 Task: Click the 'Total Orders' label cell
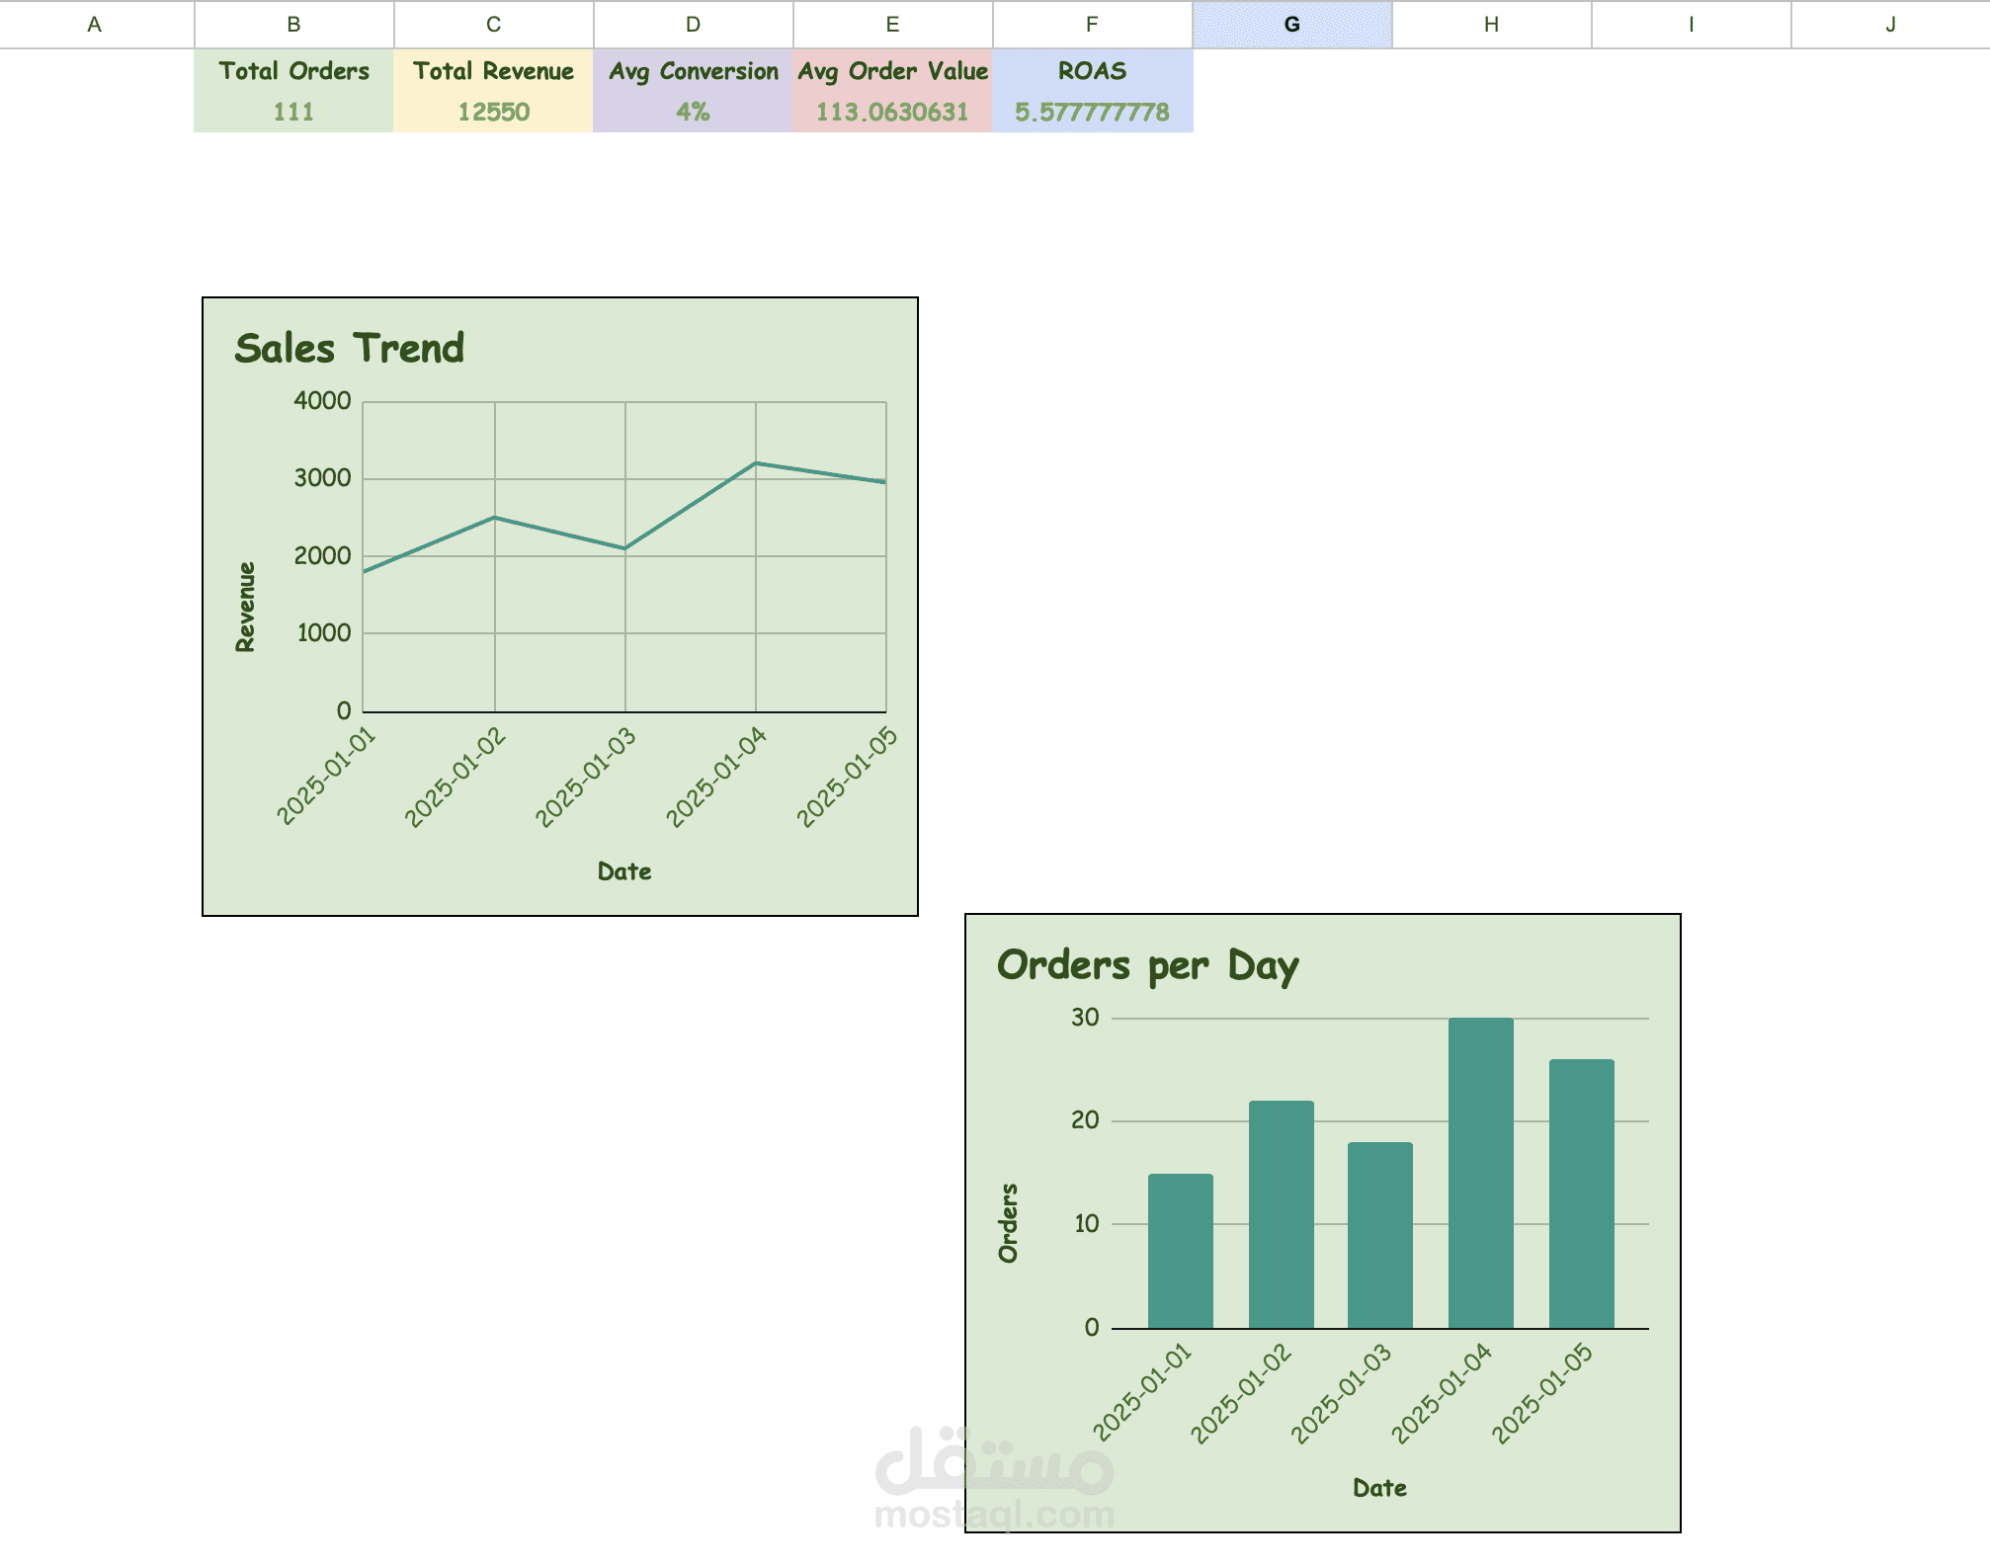[x=294, y=71]
